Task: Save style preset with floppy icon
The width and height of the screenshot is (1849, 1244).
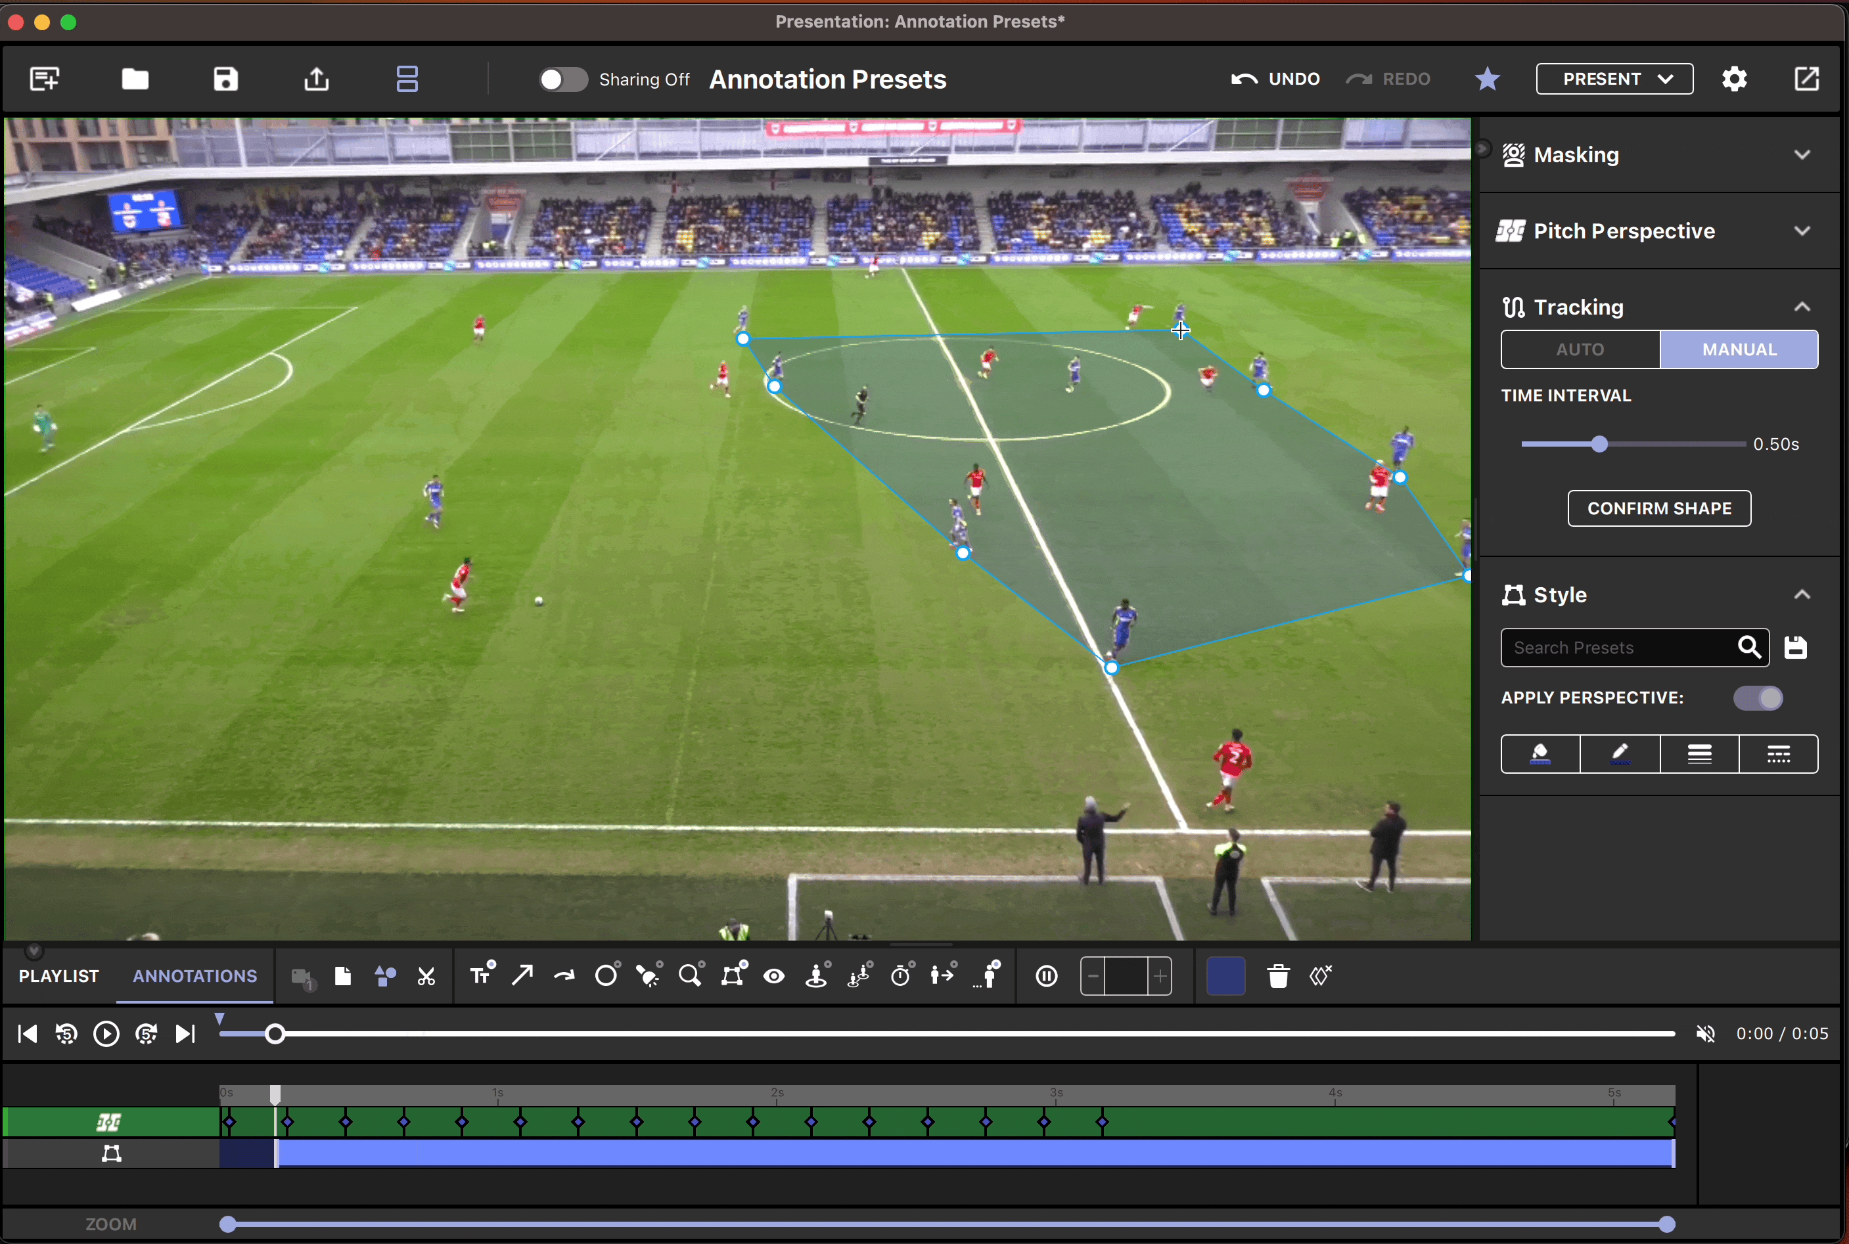Action: 1795,648
